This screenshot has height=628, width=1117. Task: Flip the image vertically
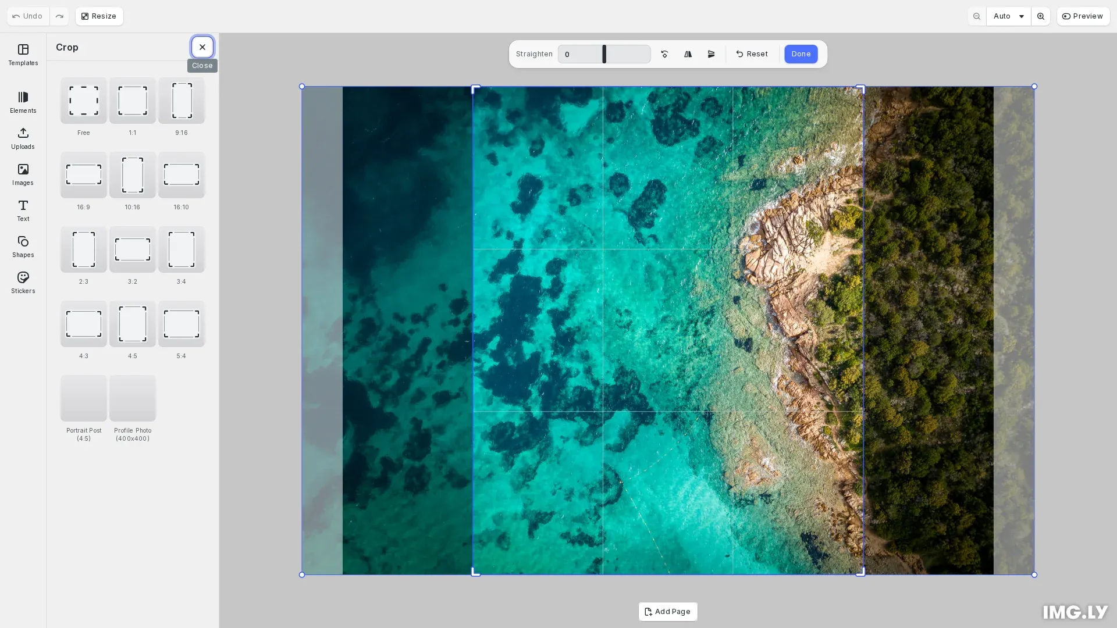[711, 54]
